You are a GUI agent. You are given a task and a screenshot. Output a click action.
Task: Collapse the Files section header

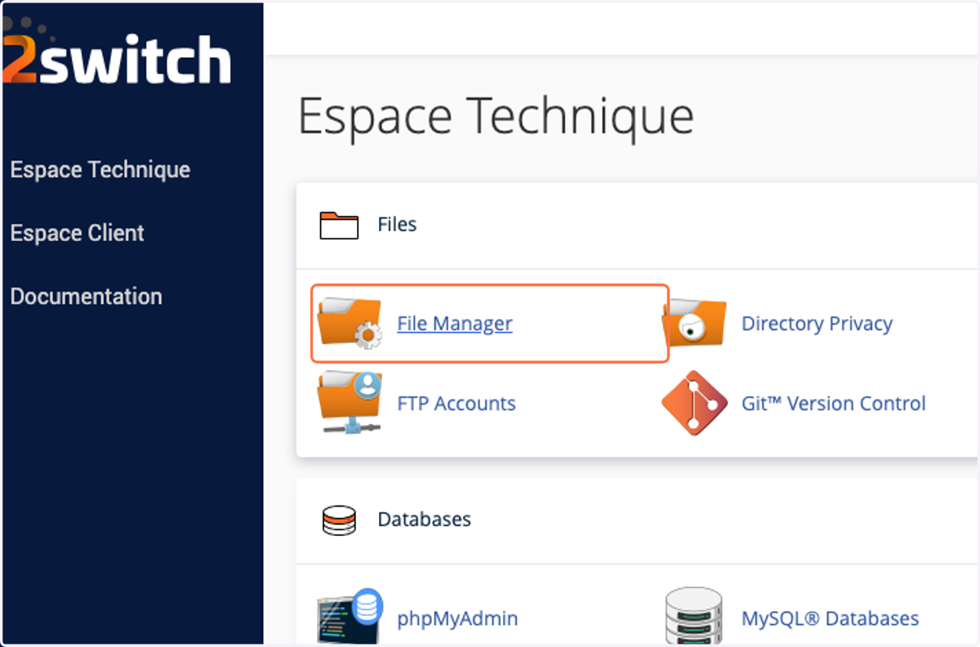637,225
